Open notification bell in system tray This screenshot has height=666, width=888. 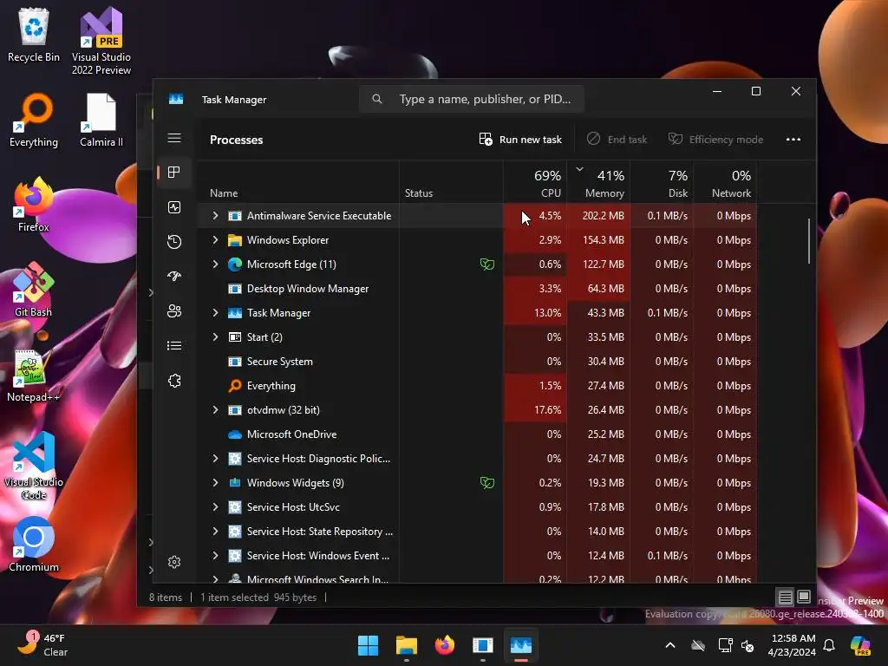point(829,645)
